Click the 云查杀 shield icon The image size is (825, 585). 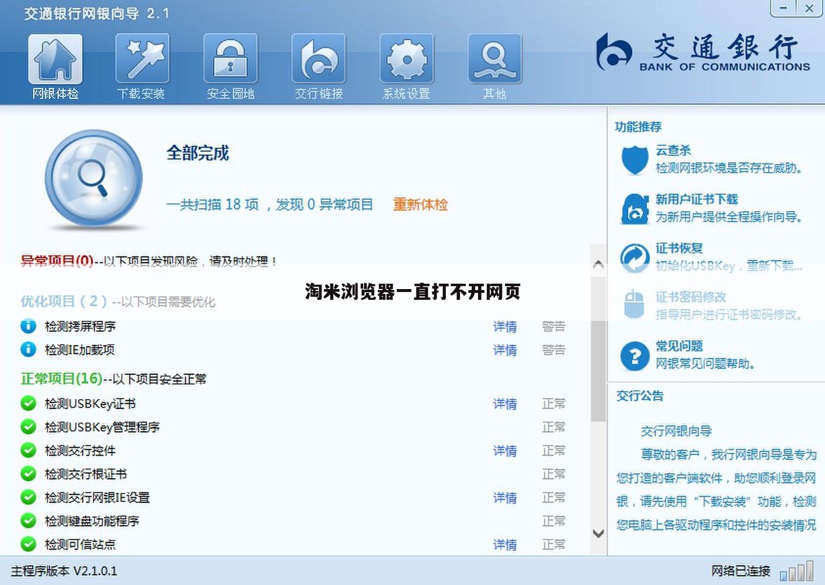pos(634,159)
